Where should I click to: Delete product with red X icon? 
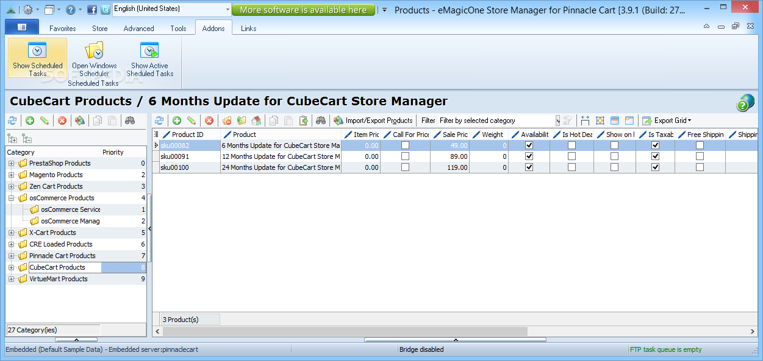coord(209,121)
